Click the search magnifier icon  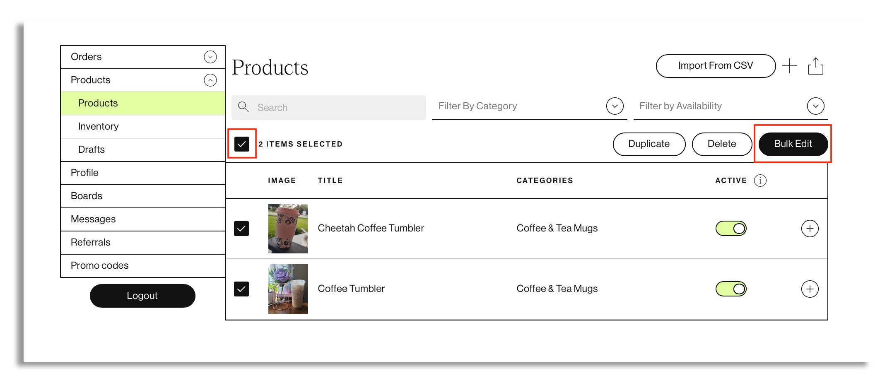tap(243, 107)
